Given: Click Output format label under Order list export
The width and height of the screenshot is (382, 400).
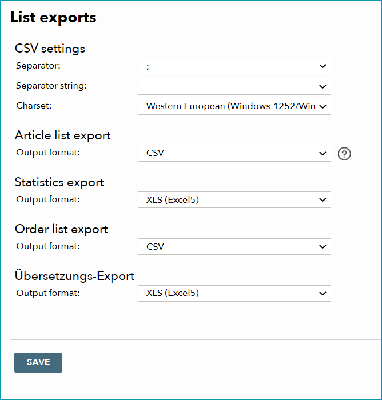Looking at the screenshot, I should [48, 246].
